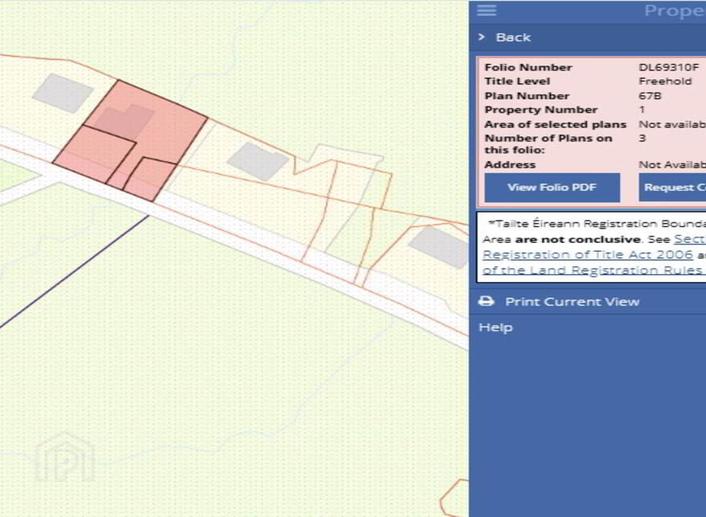Click the Plan Number label
The height and width of the screenshot is (517, 706).
point(527,96)
